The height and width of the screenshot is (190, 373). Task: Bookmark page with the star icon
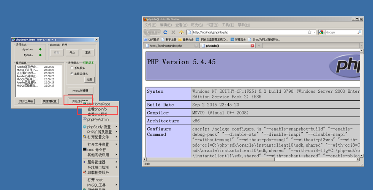pos(309,32)
